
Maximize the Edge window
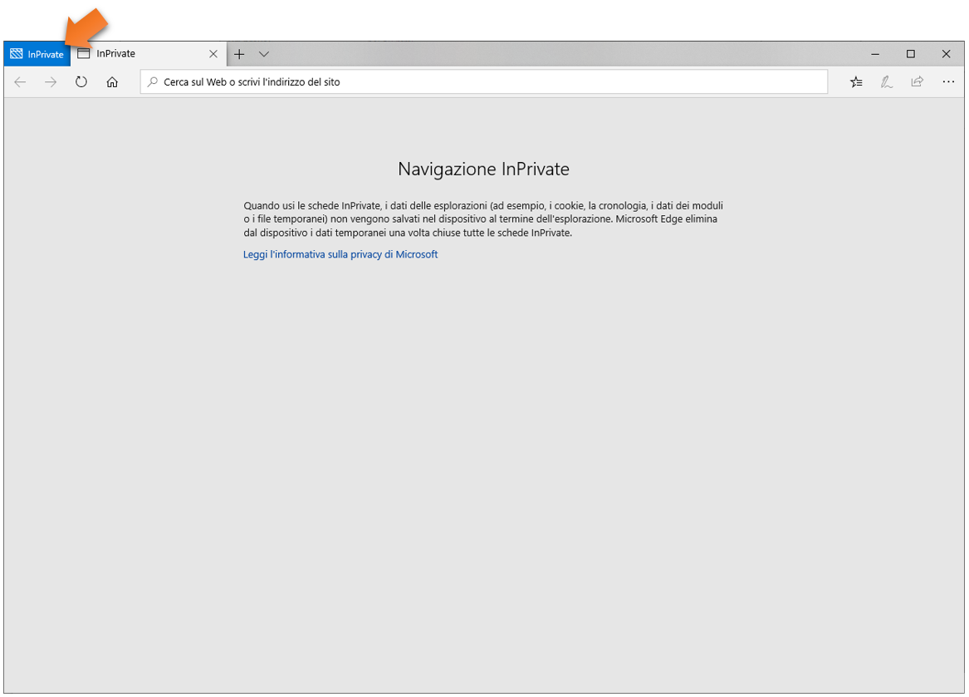(x=910, y=55)
